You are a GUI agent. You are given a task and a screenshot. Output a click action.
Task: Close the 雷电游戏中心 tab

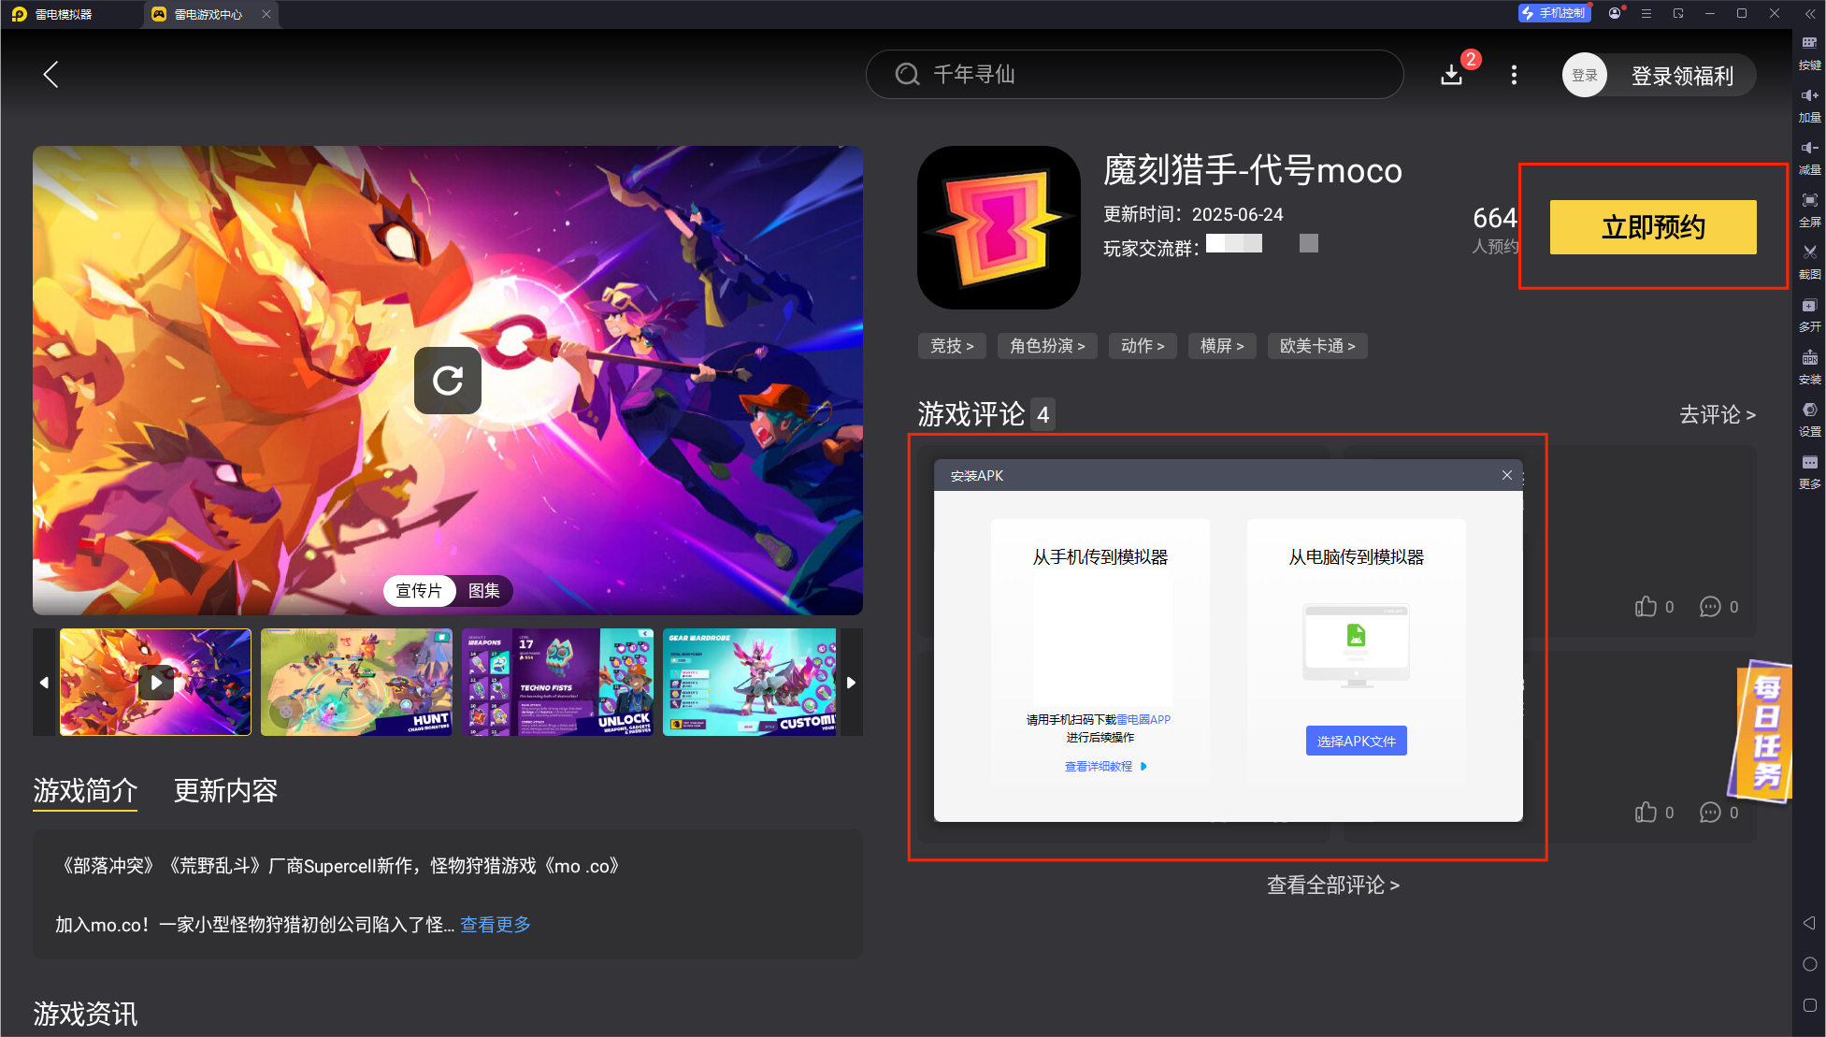click(x=266, y=14)
